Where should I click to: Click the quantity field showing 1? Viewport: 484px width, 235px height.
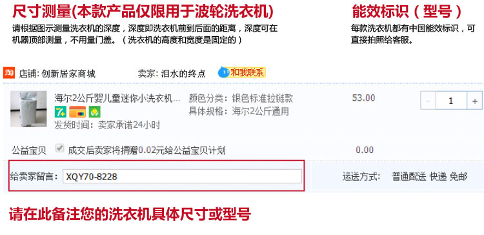click(451, 101)
